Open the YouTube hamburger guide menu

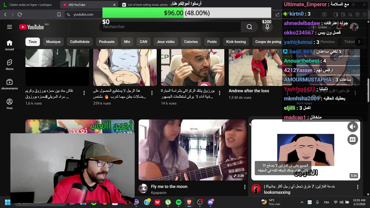coord(10,27)
